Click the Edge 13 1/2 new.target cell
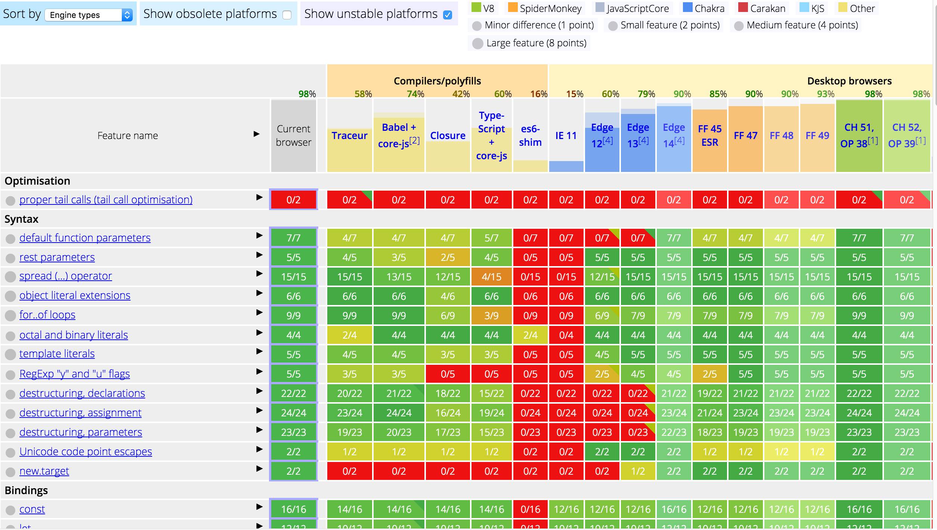The width and height of the screenshot is (937, 530). point(638,471)
